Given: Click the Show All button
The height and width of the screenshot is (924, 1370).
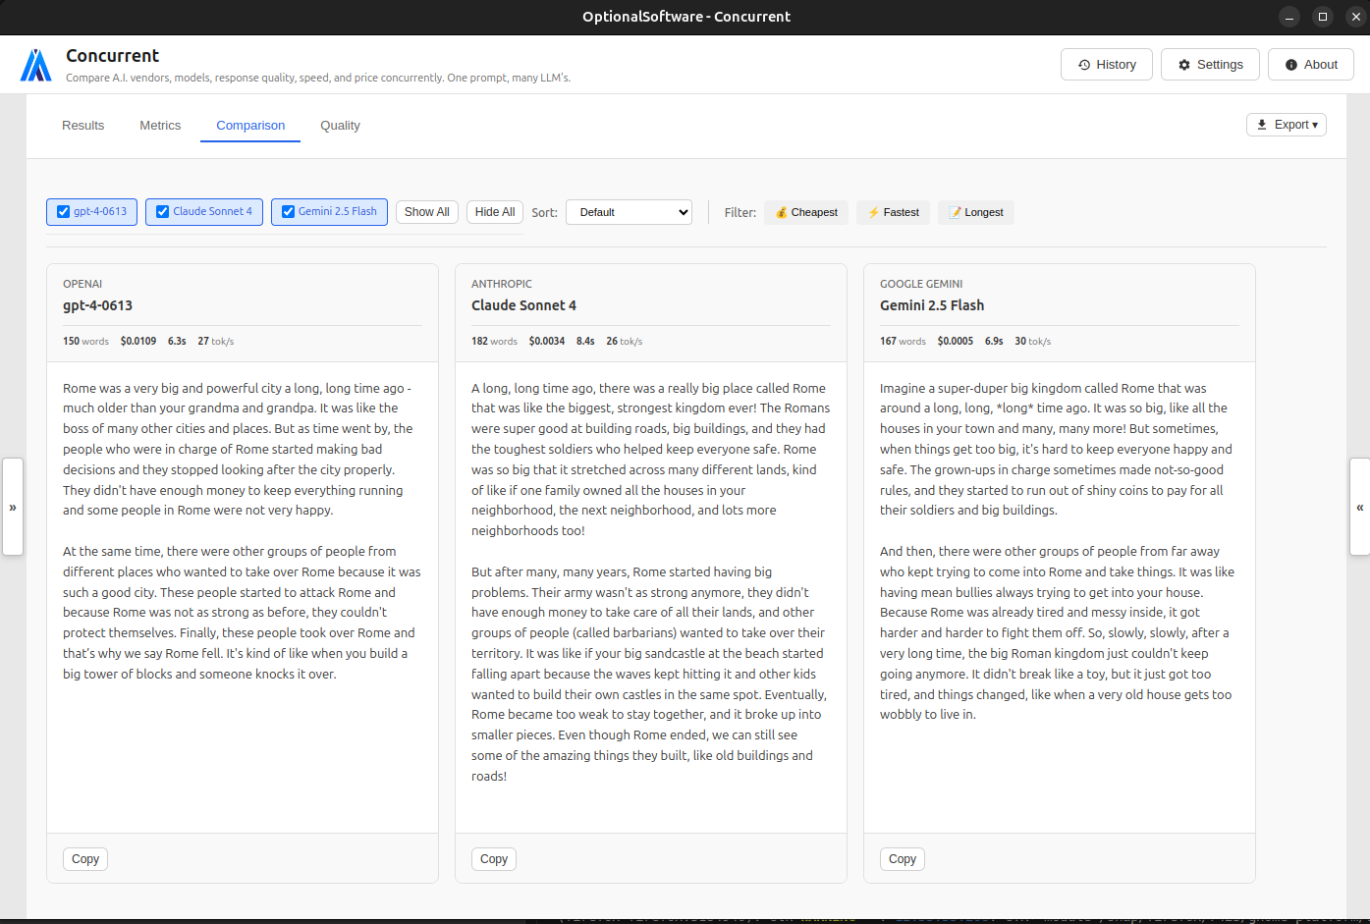Looking at the screenshot, I should coord(426,212).
